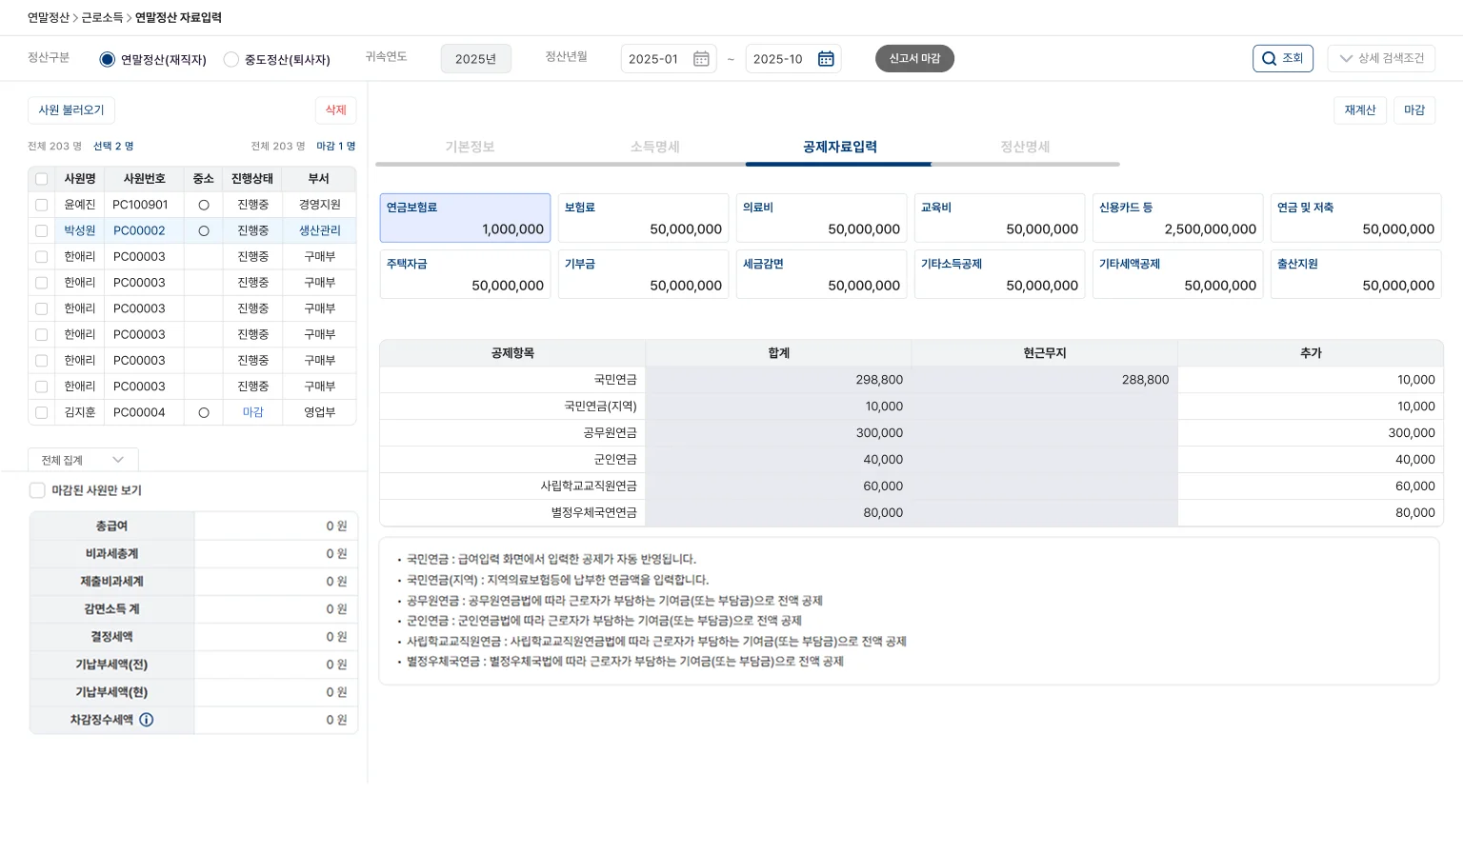The width and height of the screenshot is (1464, 854).
Task: Switch to the 소득명세 tab
Action: coord(654,147)
